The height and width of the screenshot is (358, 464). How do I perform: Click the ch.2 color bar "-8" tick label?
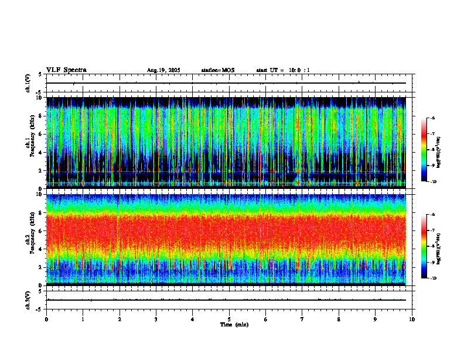(432, 246)
